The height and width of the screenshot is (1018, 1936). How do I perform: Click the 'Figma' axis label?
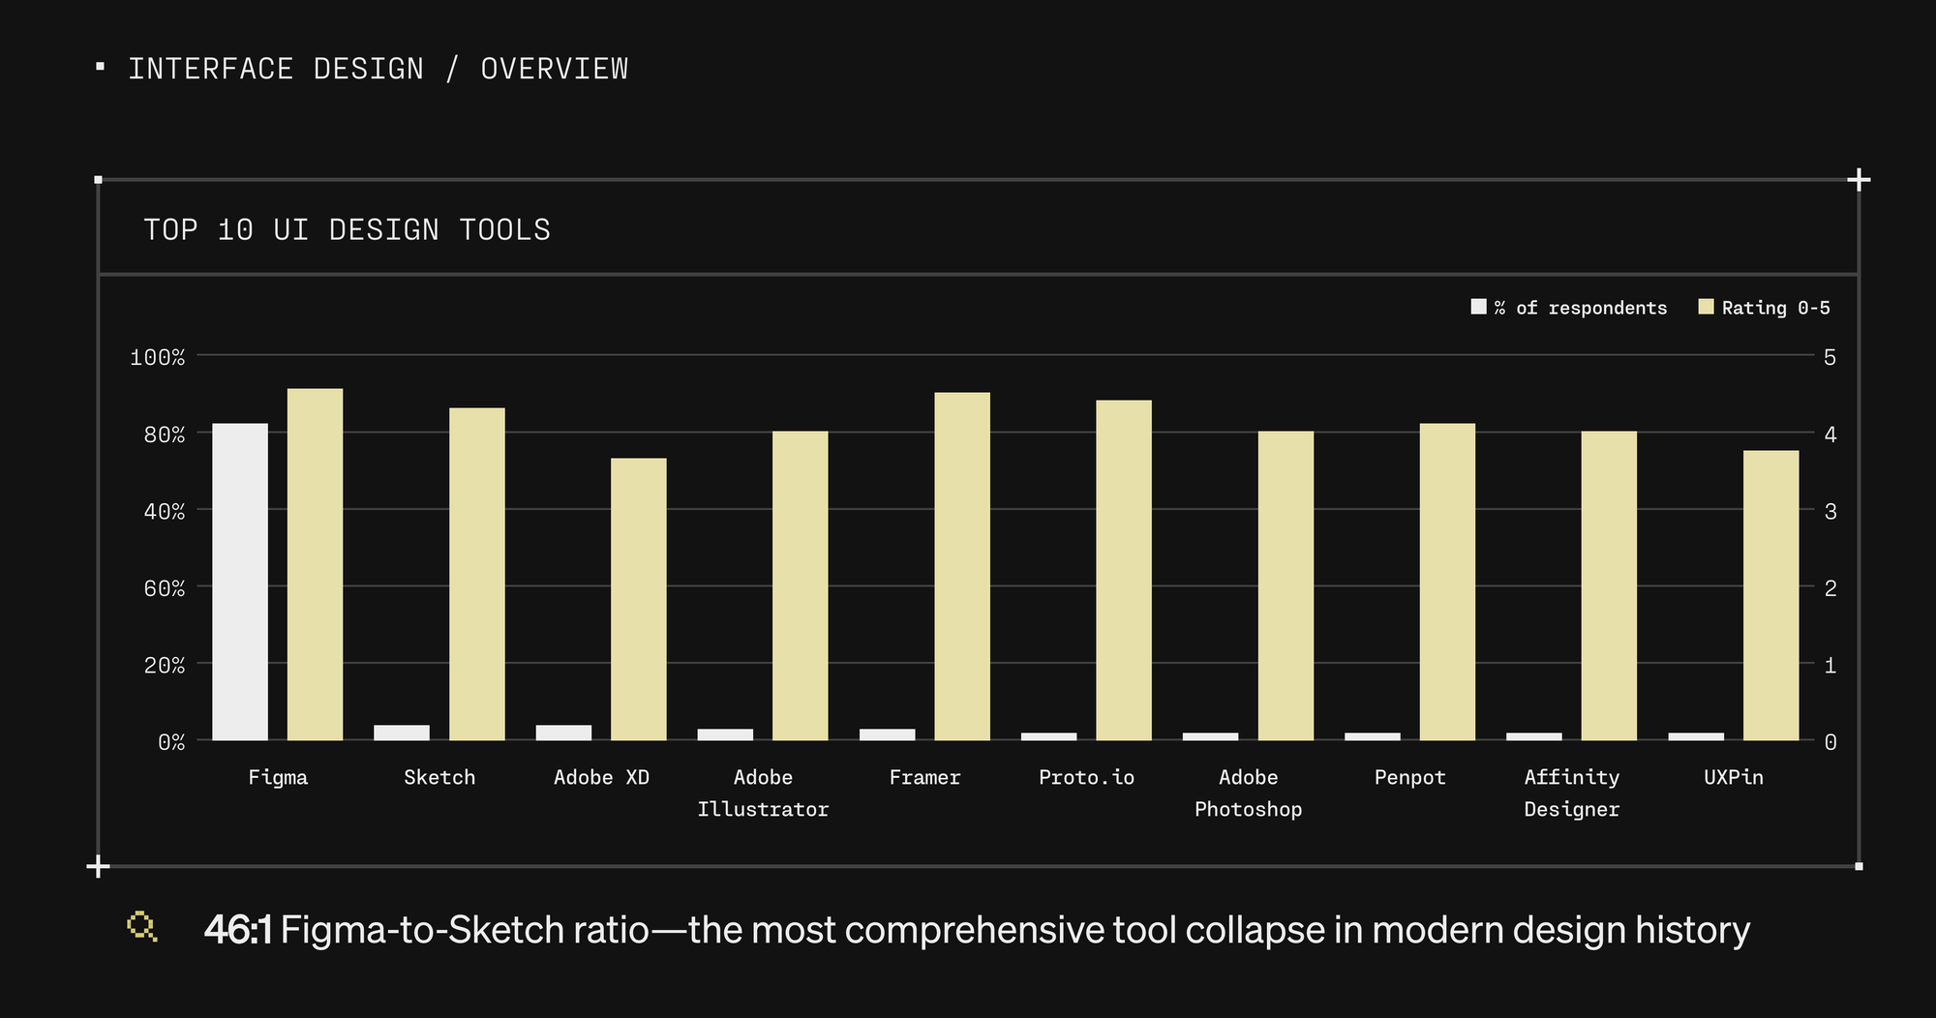pos(278,777)
